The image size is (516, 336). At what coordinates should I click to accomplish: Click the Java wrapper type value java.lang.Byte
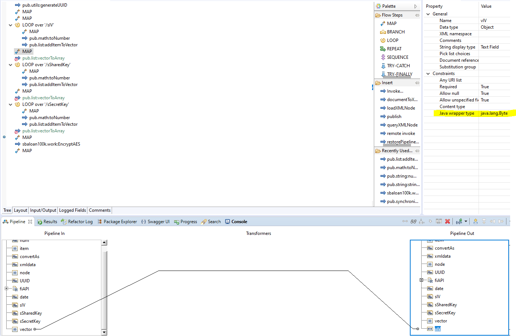coord(494,113)
